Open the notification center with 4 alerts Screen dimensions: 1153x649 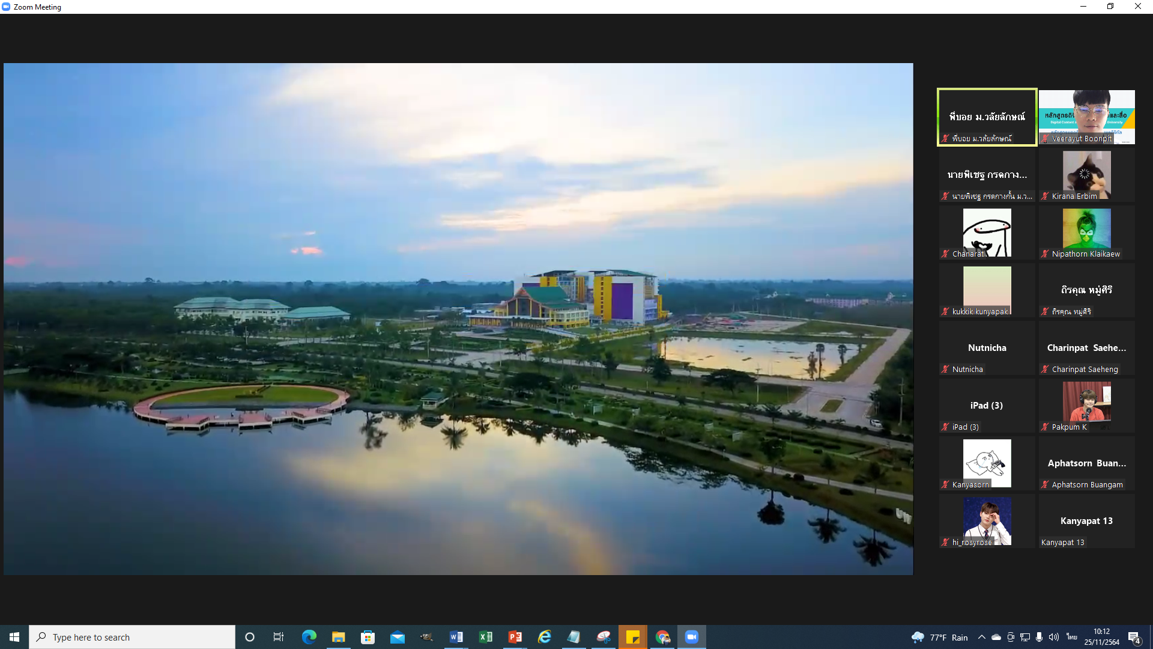1134,638
